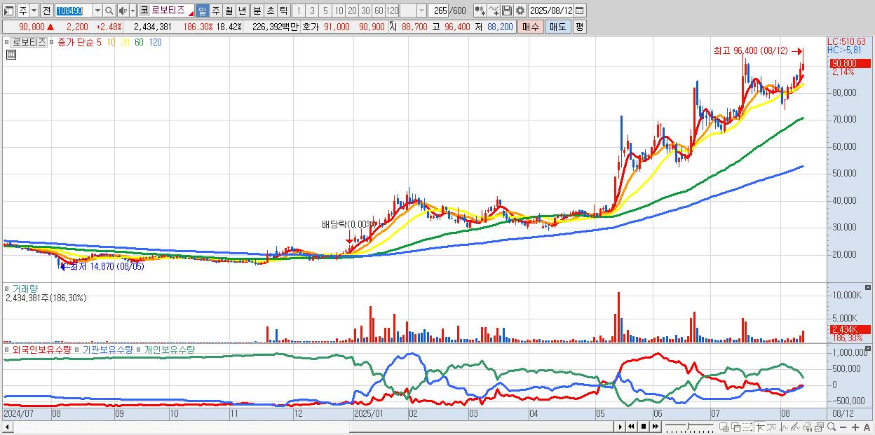This screenshot has width=875, height=435.
Task: Click the 매수 buy button
Action: pos(531,27)
